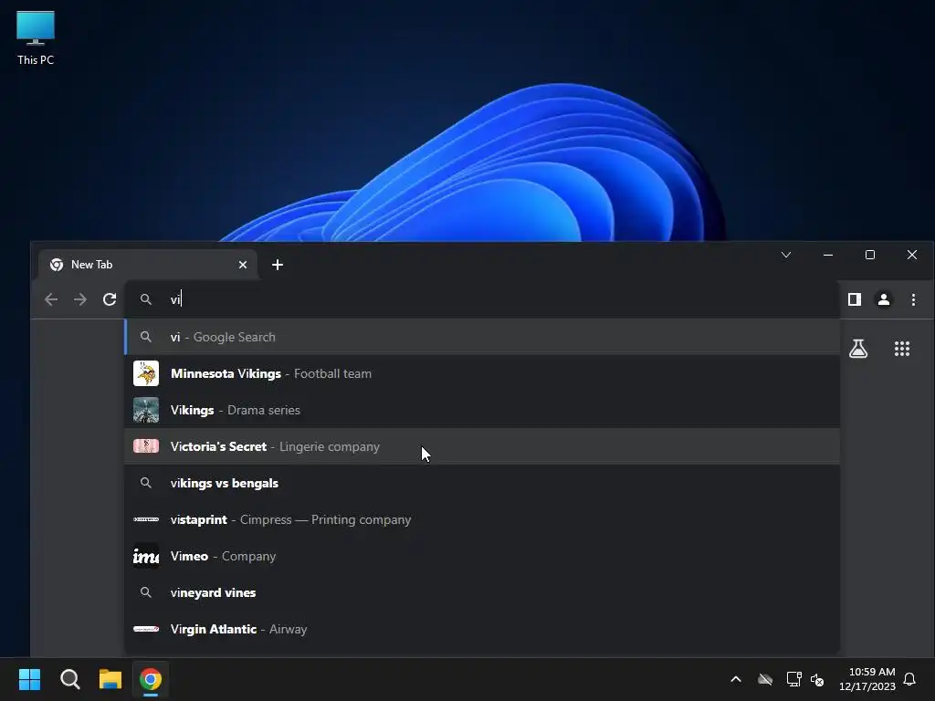Open Chrome side panel
Viewport: 935px width, 701px height.
[x=855, y=299]
